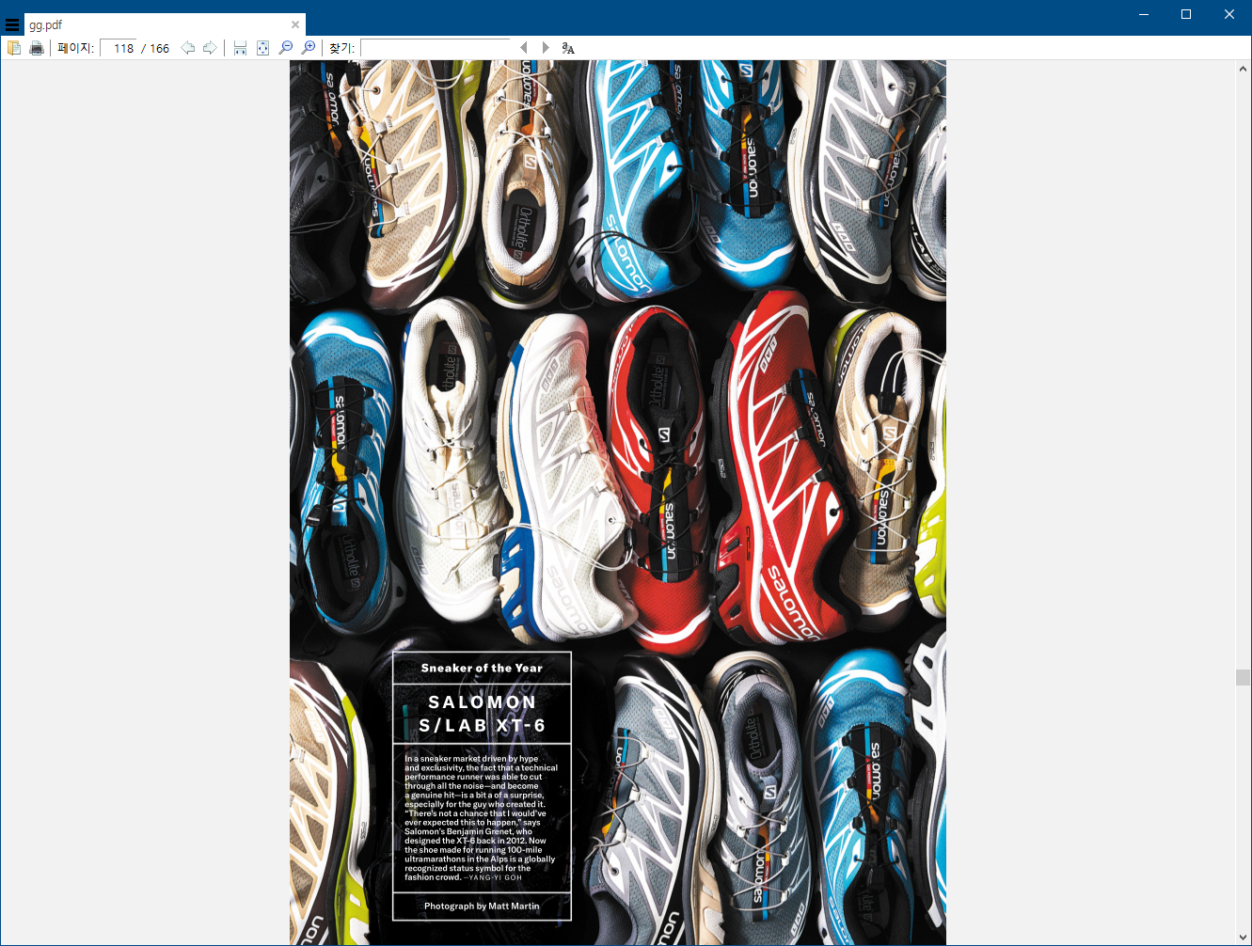
Task: Click the Zoom In magnifier icon
Action: 308,48
